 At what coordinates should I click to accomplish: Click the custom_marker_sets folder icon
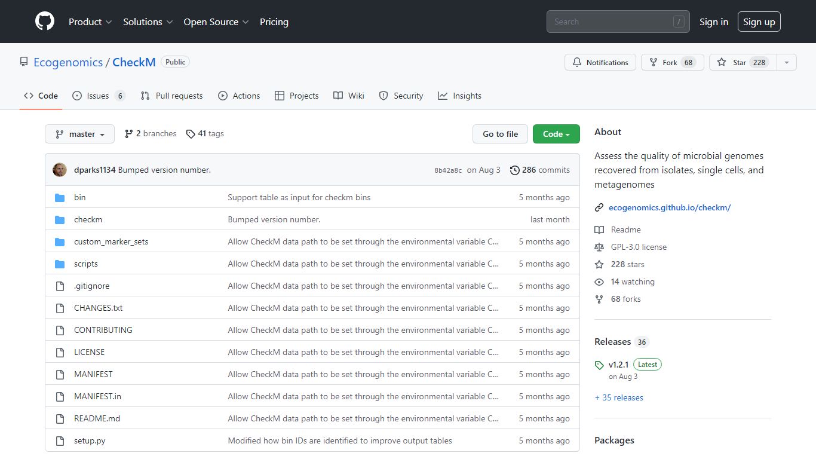click(60, 241)
